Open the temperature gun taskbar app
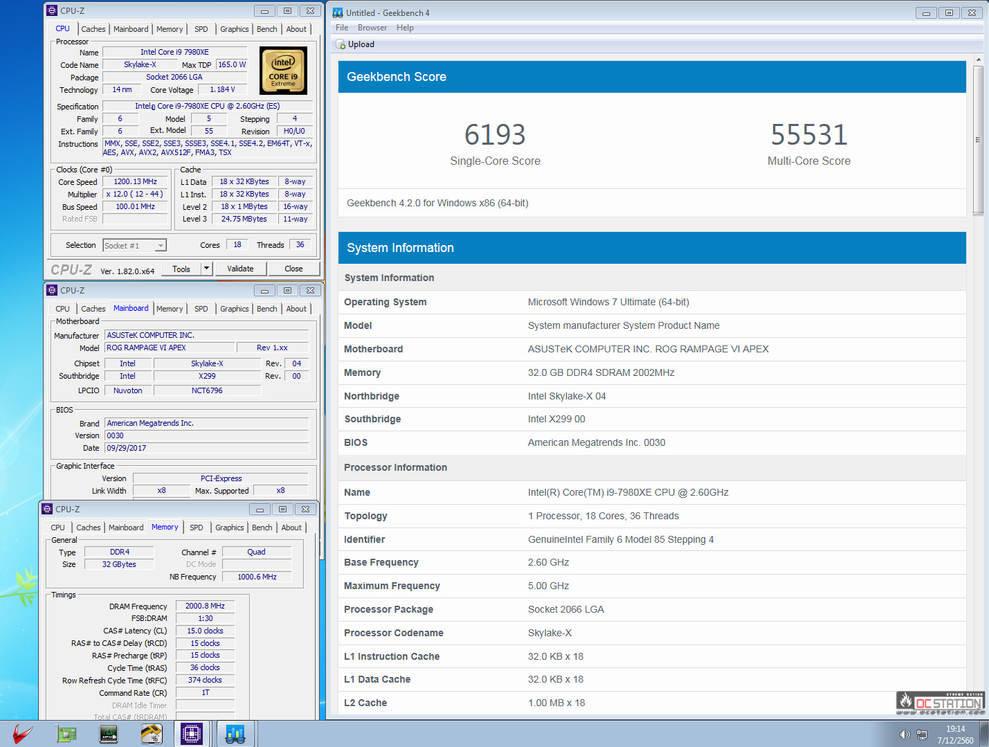This screenshot has width=989, height=747. click(x=151, y=734)
